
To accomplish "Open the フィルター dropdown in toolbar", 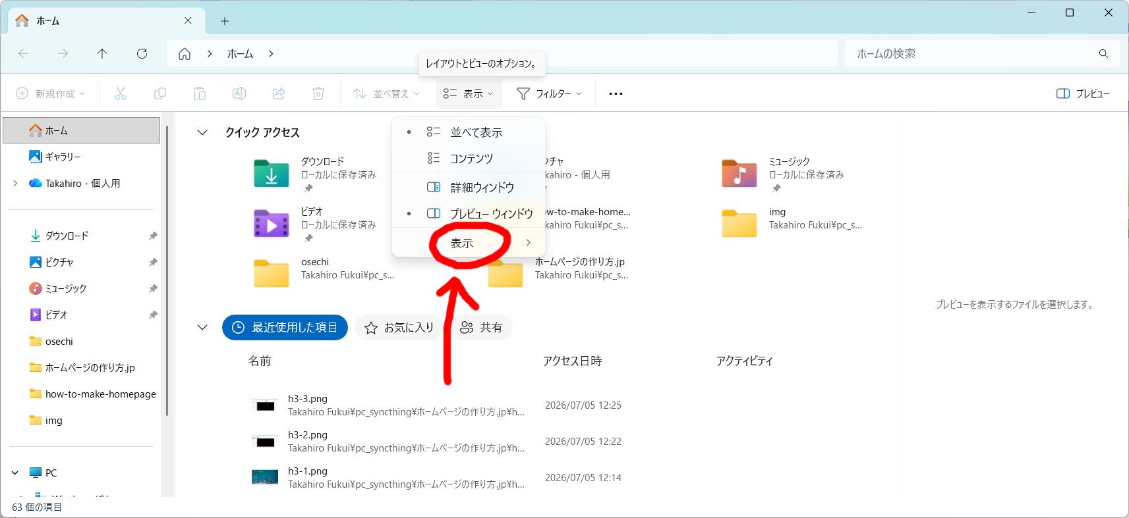I will point(549,93).
